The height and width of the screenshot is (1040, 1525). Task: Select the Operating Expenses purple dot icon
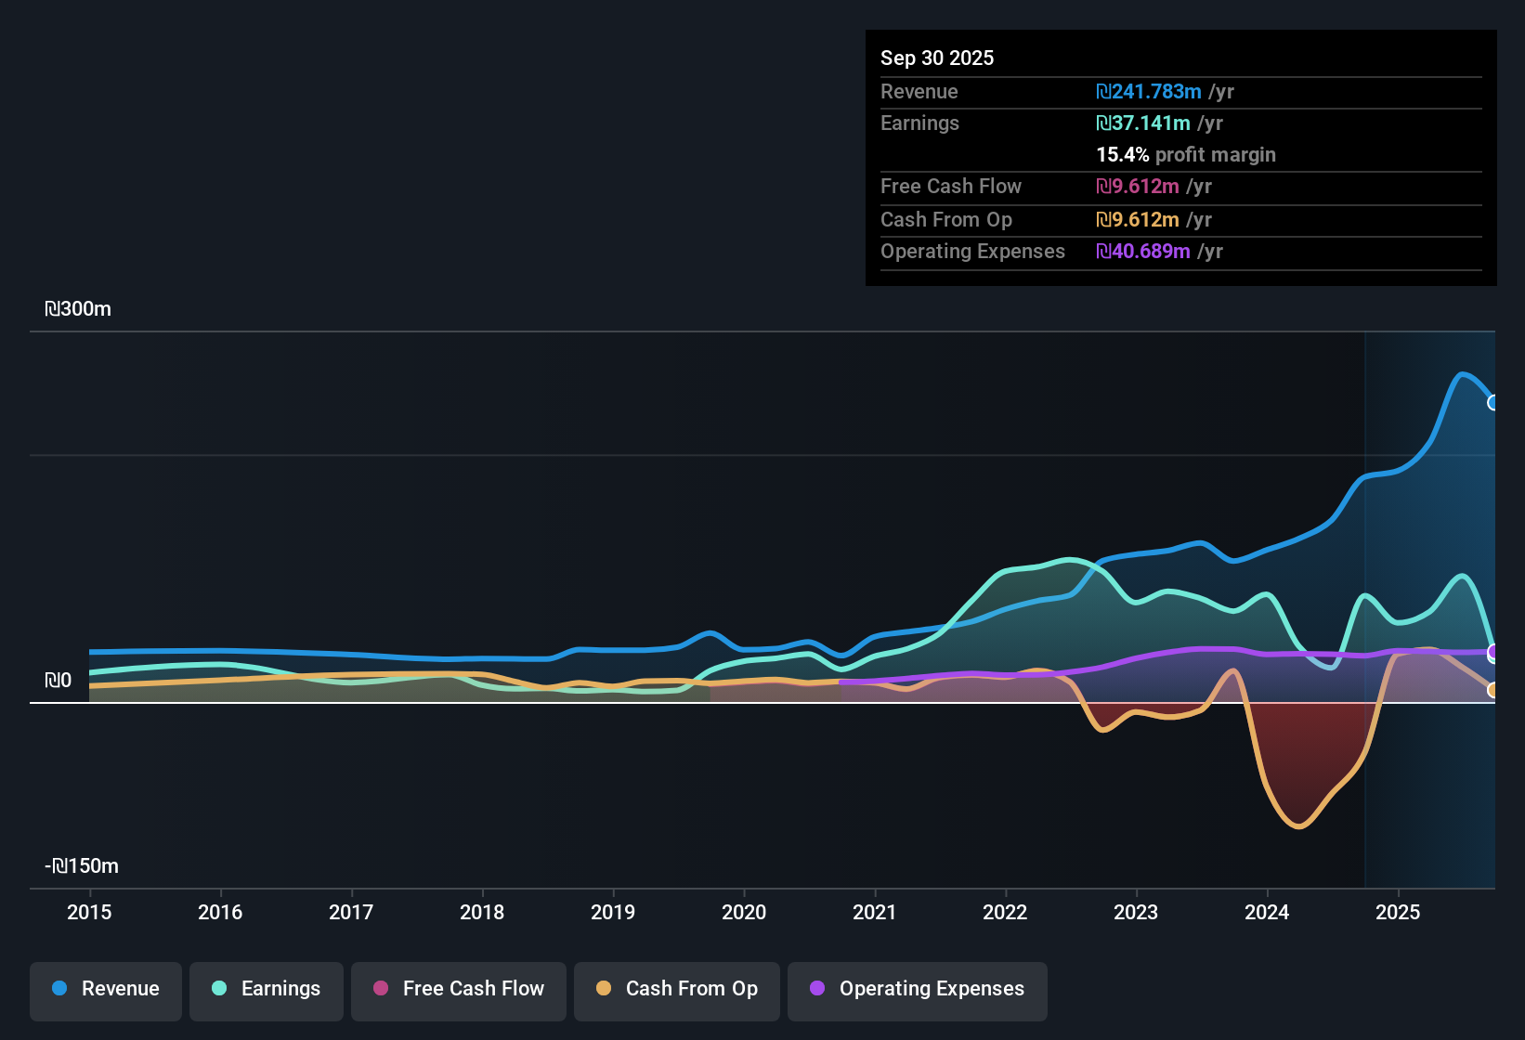pyautogui.click(x=817, y=989)
